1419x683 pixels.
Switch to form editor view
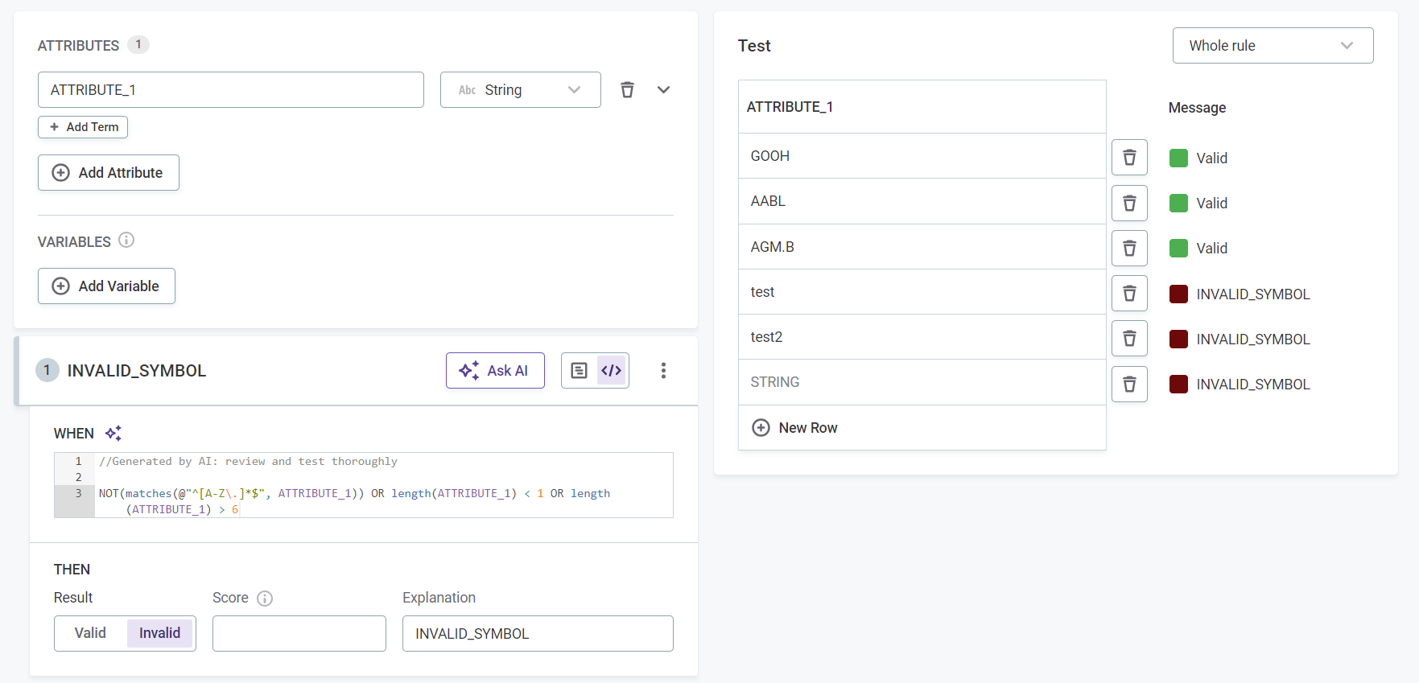coord(579,370)
